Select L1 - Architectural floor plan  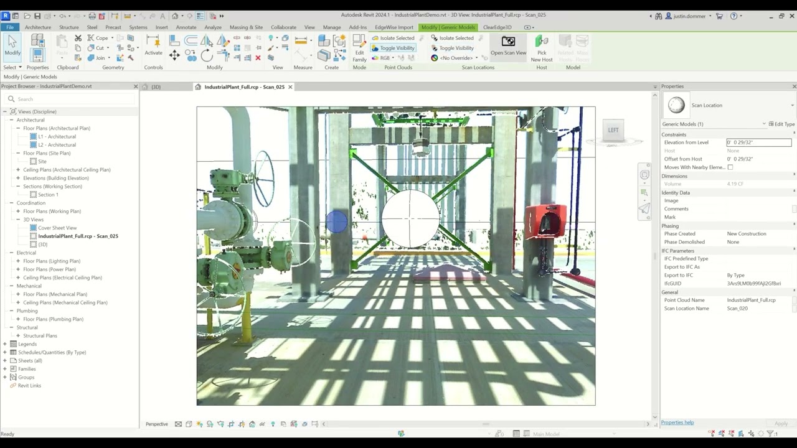pos(57,137)
